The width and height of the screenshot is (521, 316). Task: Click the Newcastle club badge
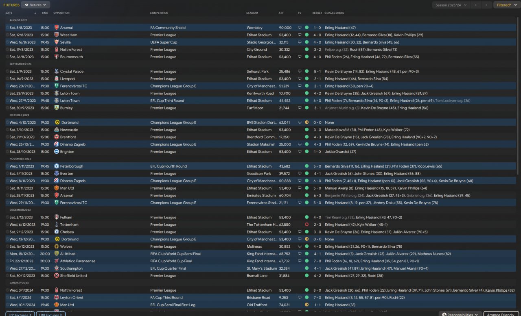(x=57, y=130)
